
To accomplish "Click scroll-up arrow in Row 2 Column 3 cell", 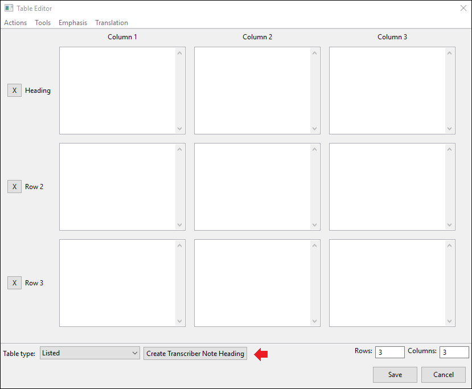I will click(449, 149).
